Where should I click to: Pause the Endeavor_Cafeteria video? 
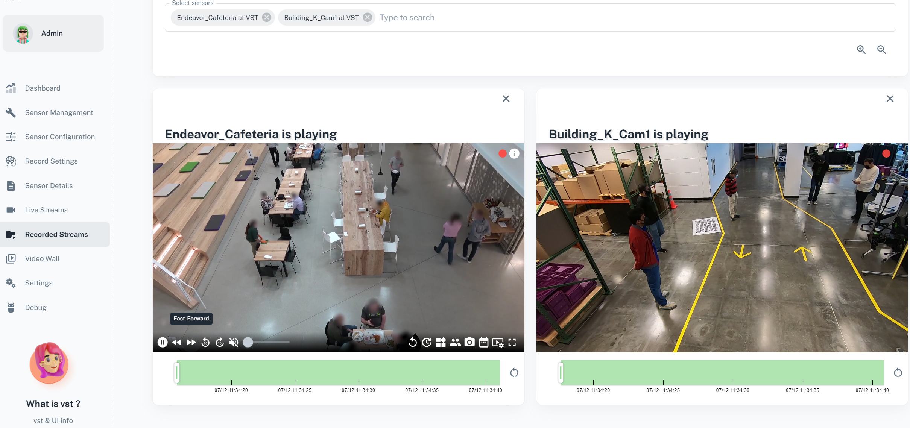pos(163,342)
